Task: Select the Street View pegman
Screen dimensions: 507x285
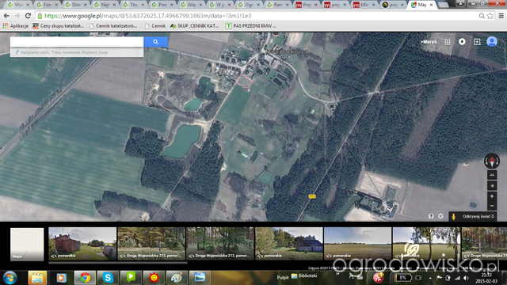Action: pyautogui.click(x=454, y=216)
